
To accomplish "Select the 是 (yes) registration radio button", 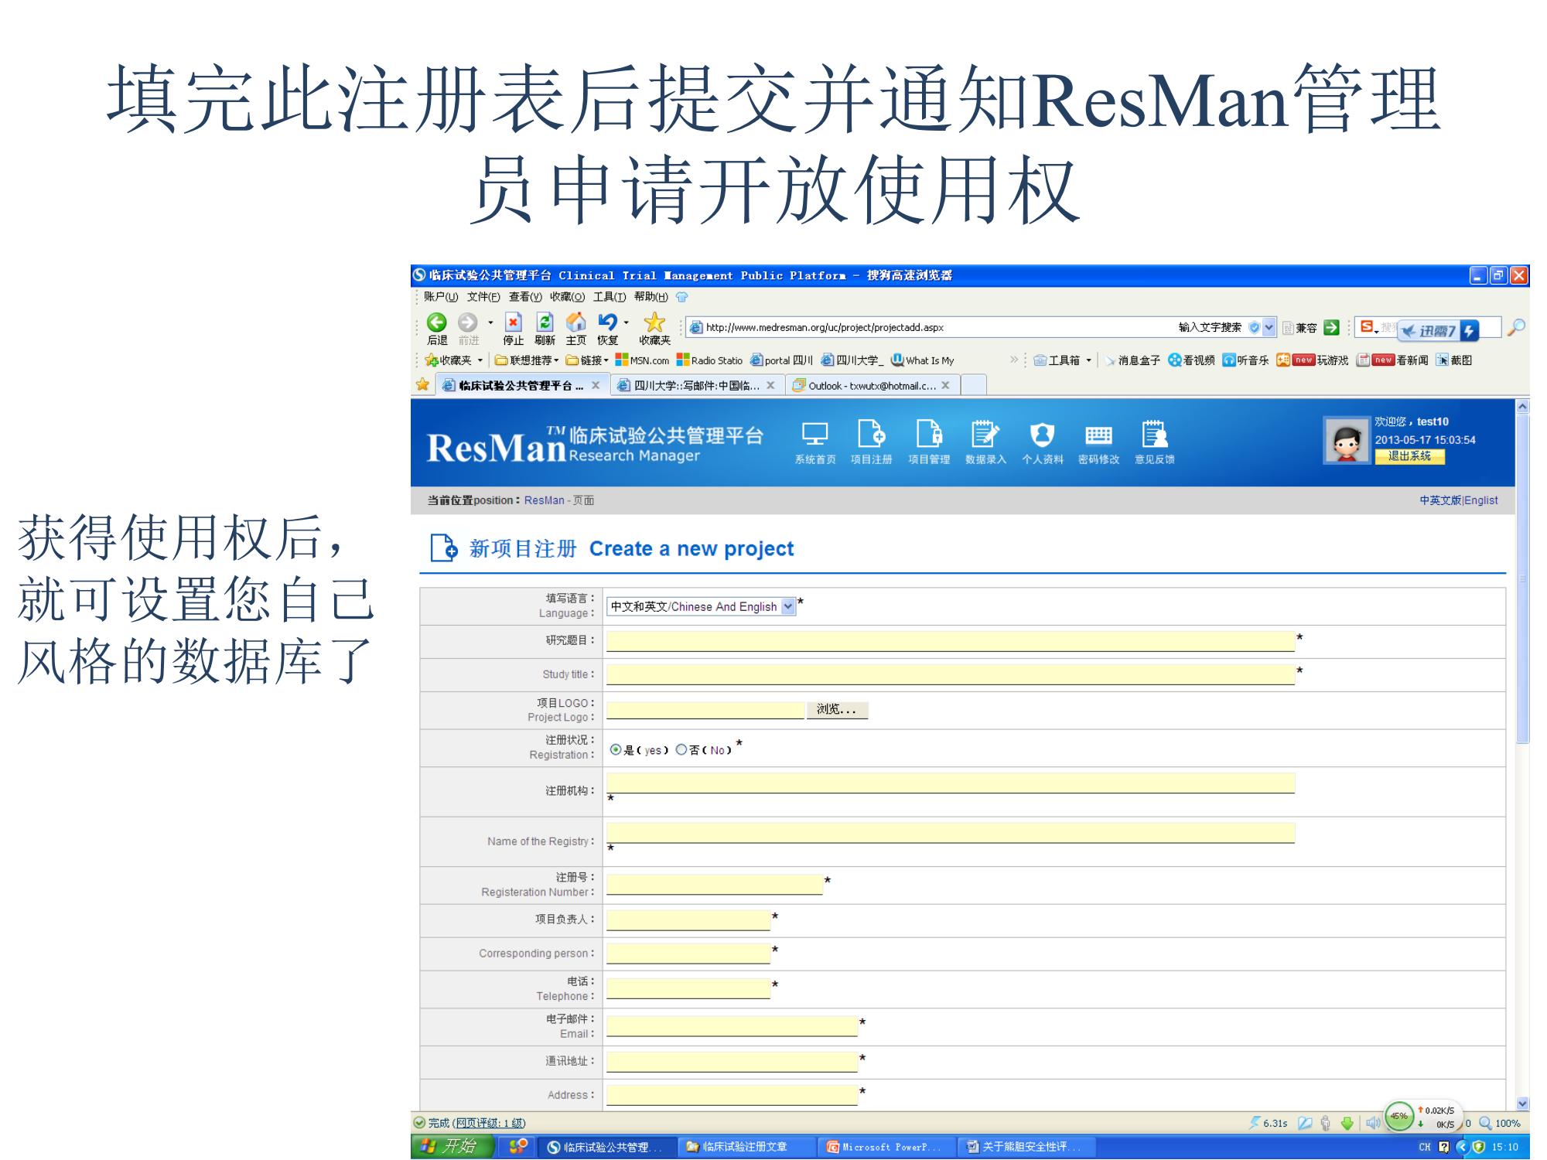I will pyautogui.click(x=616, y=749).
